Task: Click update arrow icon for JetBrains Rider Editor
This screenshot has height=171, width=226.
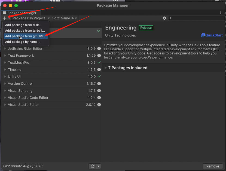Action: 99,48
